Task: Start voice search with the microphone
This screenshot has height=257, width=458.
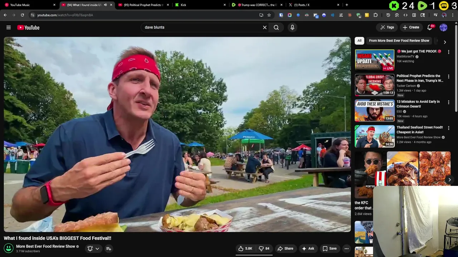Action: (292, 27)
